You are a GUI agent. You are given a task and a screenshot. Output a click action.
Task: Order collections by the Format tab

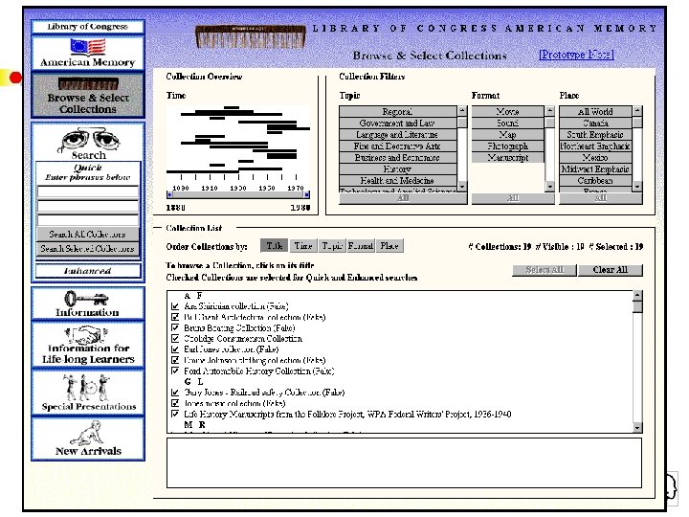[x=361, y=246]
